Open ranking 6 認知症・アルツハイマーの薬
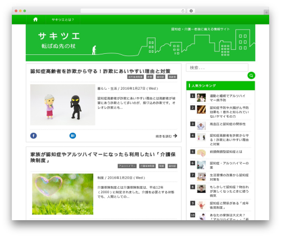281x237 pixels. coord(229,165)
